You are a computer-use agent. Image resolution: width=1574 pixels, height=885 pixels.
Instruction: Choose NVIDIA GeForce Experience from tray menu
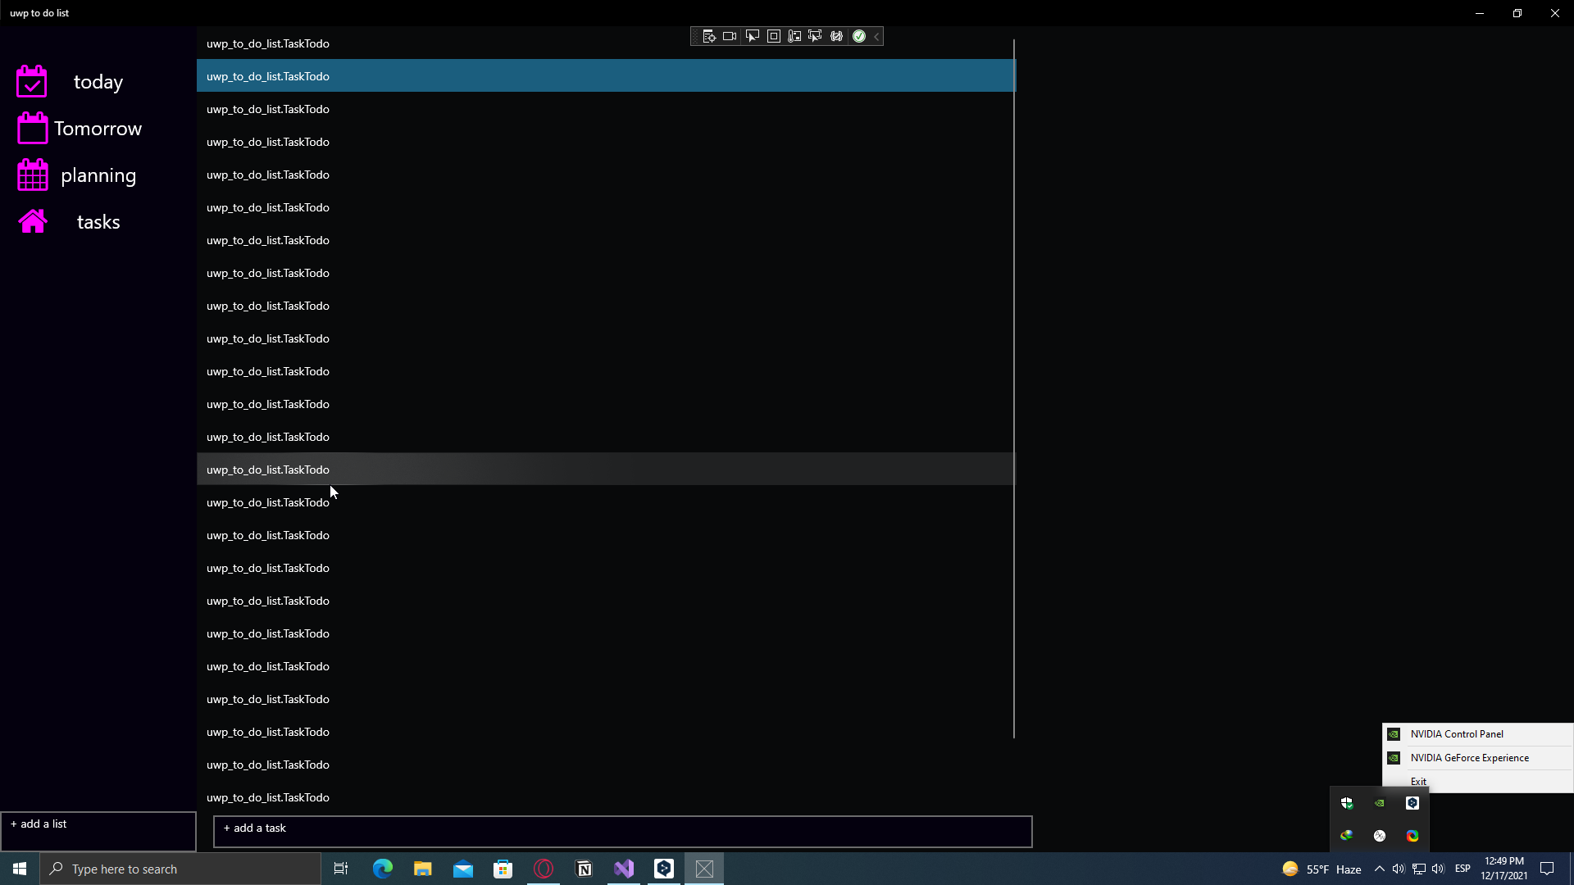1477,758
